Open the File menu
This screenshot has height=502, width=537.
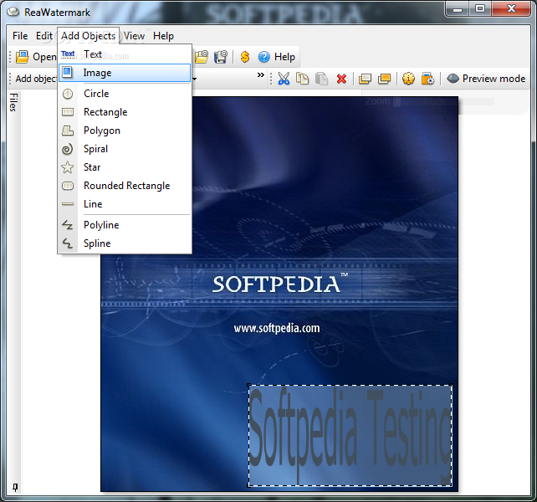(x=20, y=36)
